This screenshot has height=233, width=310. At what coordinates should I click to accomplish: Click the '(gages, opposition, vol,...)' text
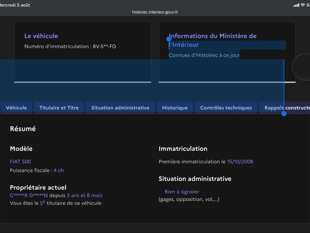coord(189,199)
